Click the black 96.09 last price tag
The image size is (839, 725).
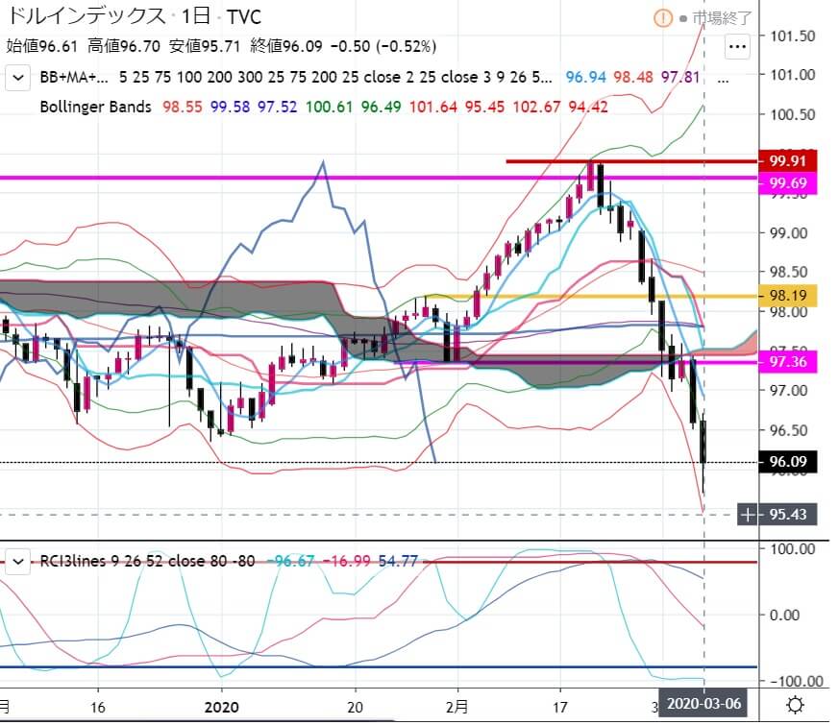coord(788,462)
